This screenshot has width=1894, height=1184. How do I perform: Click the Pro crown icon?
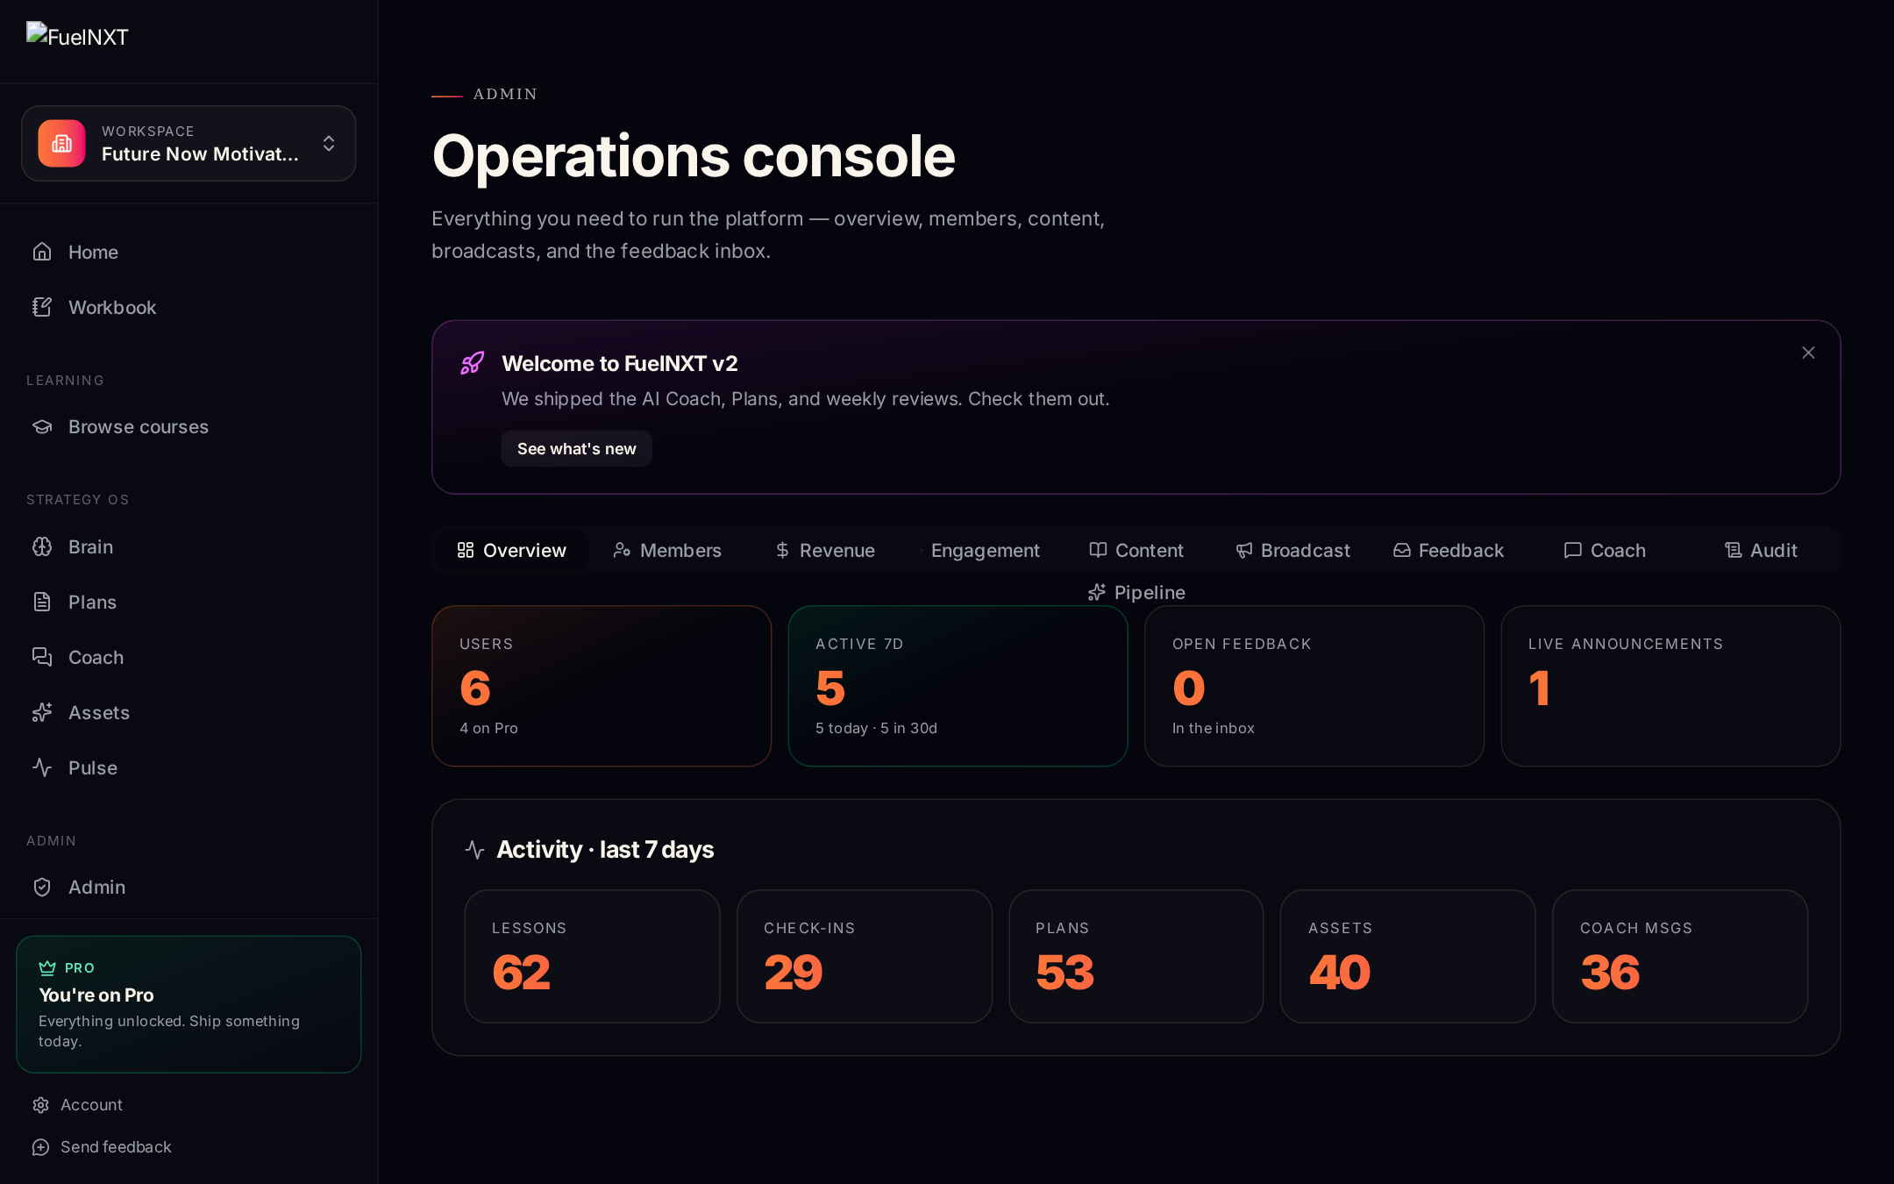pyautogui.click(x=47, y=968)
